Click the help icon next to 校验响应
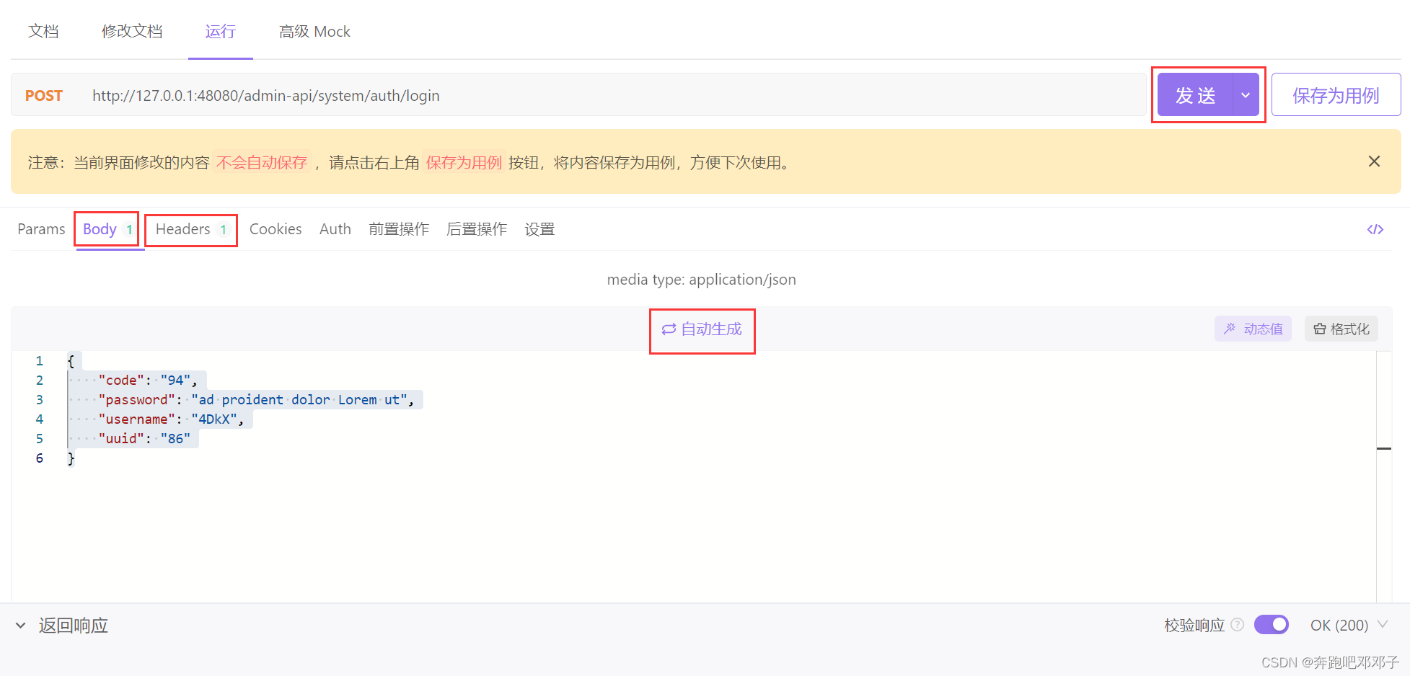The image size is (1410, 676). (x=1237, y=625)
